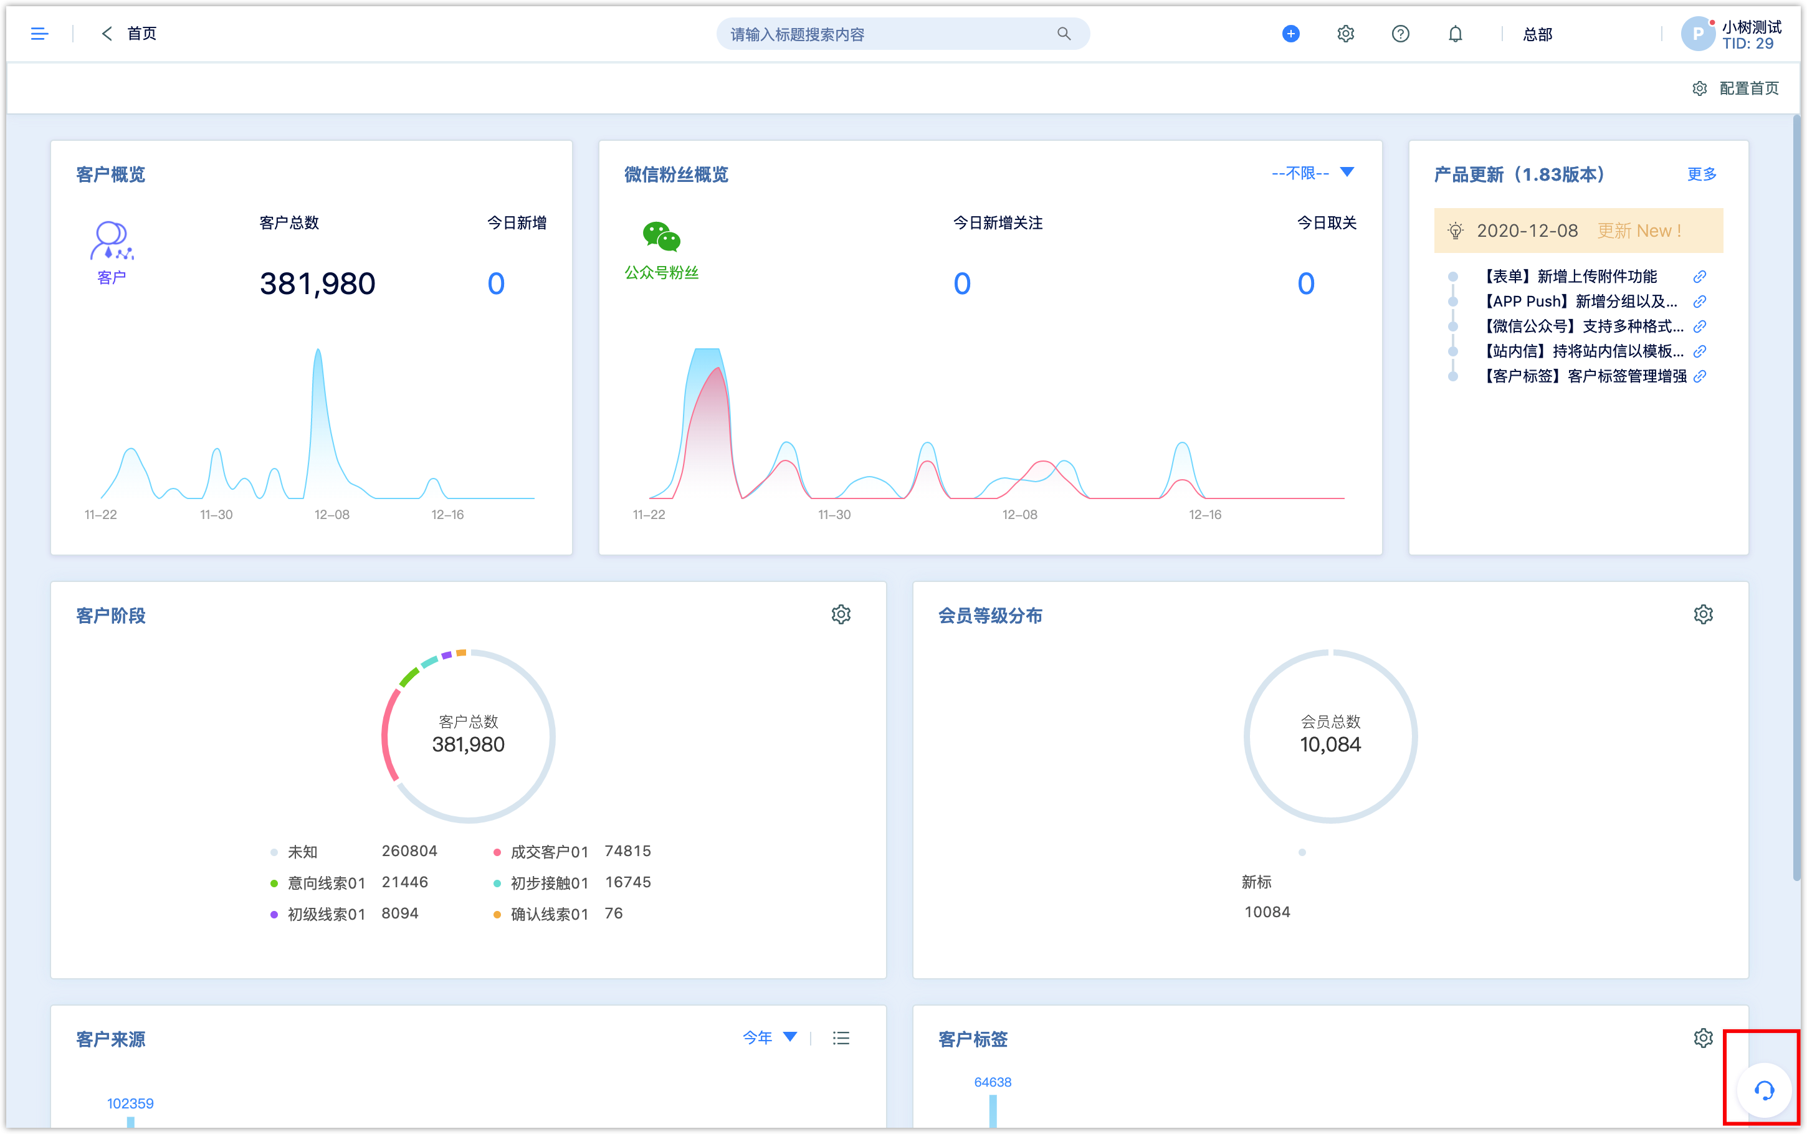Open link icon for 【APP Push】 update
Viewport: 1807px width, 1134px height.
(x=1699, y=302)
